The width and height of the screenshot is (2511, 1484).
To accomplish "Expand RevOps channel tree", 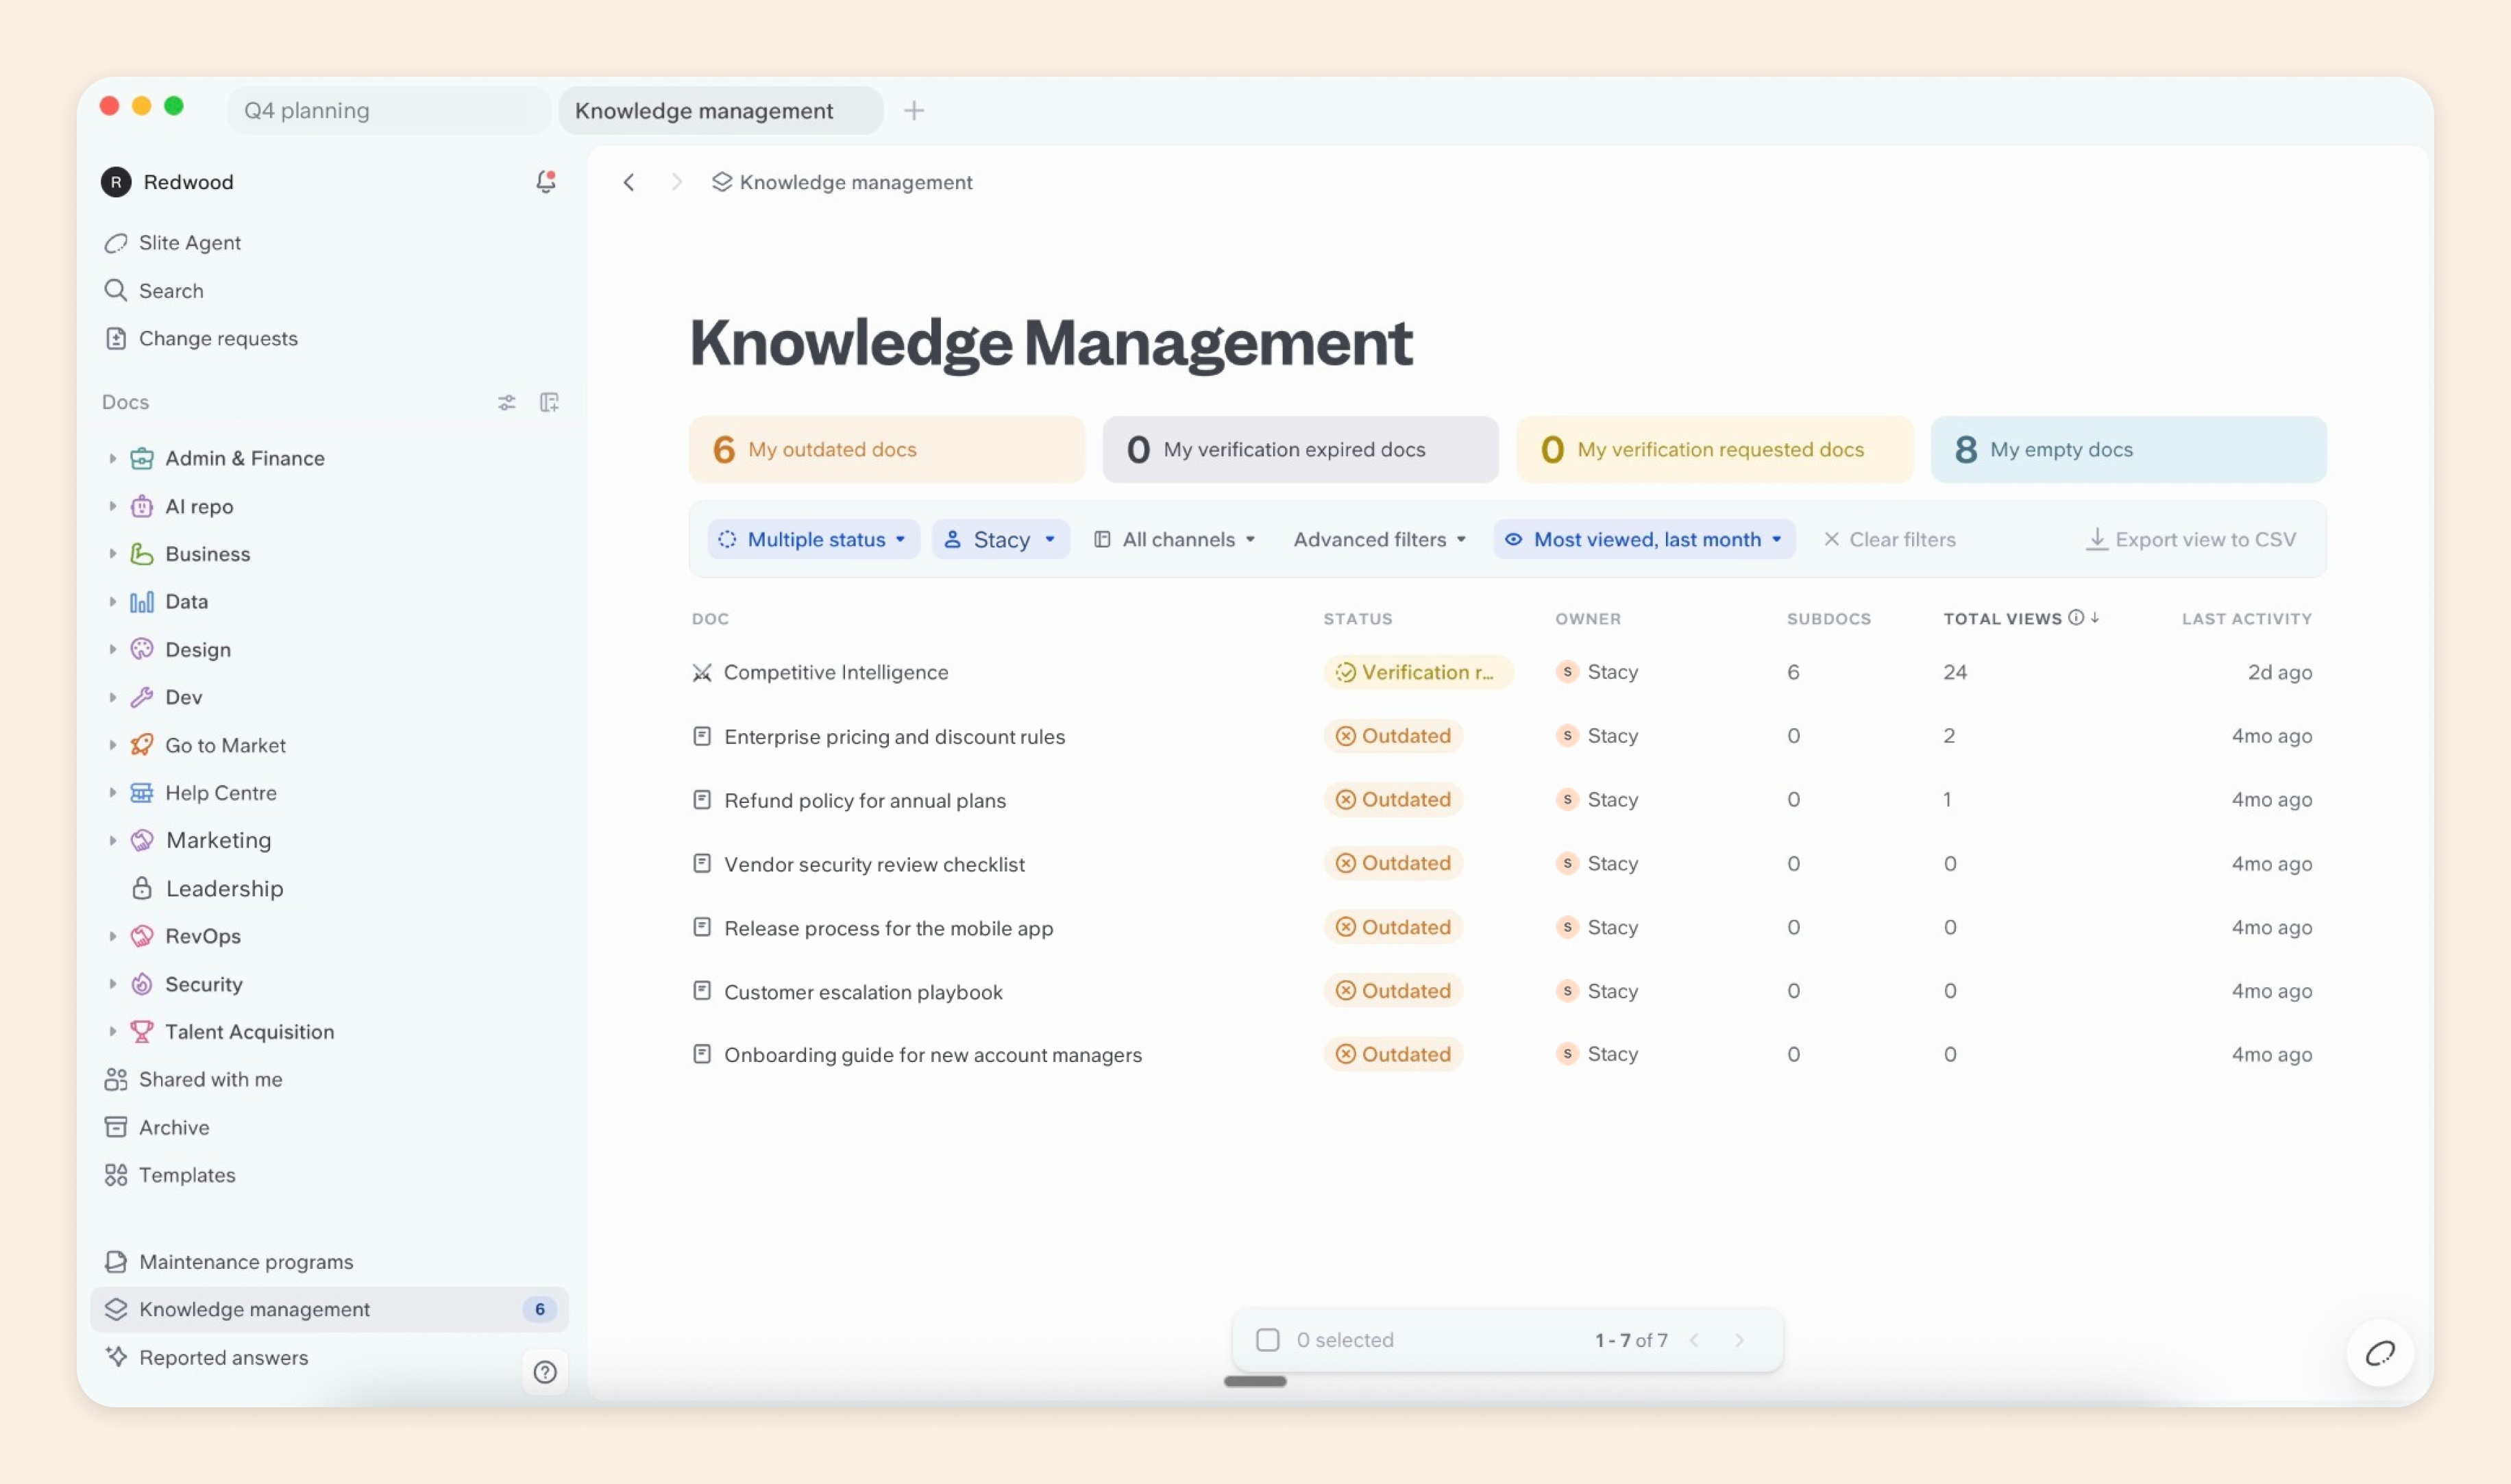I will [112, 936].
